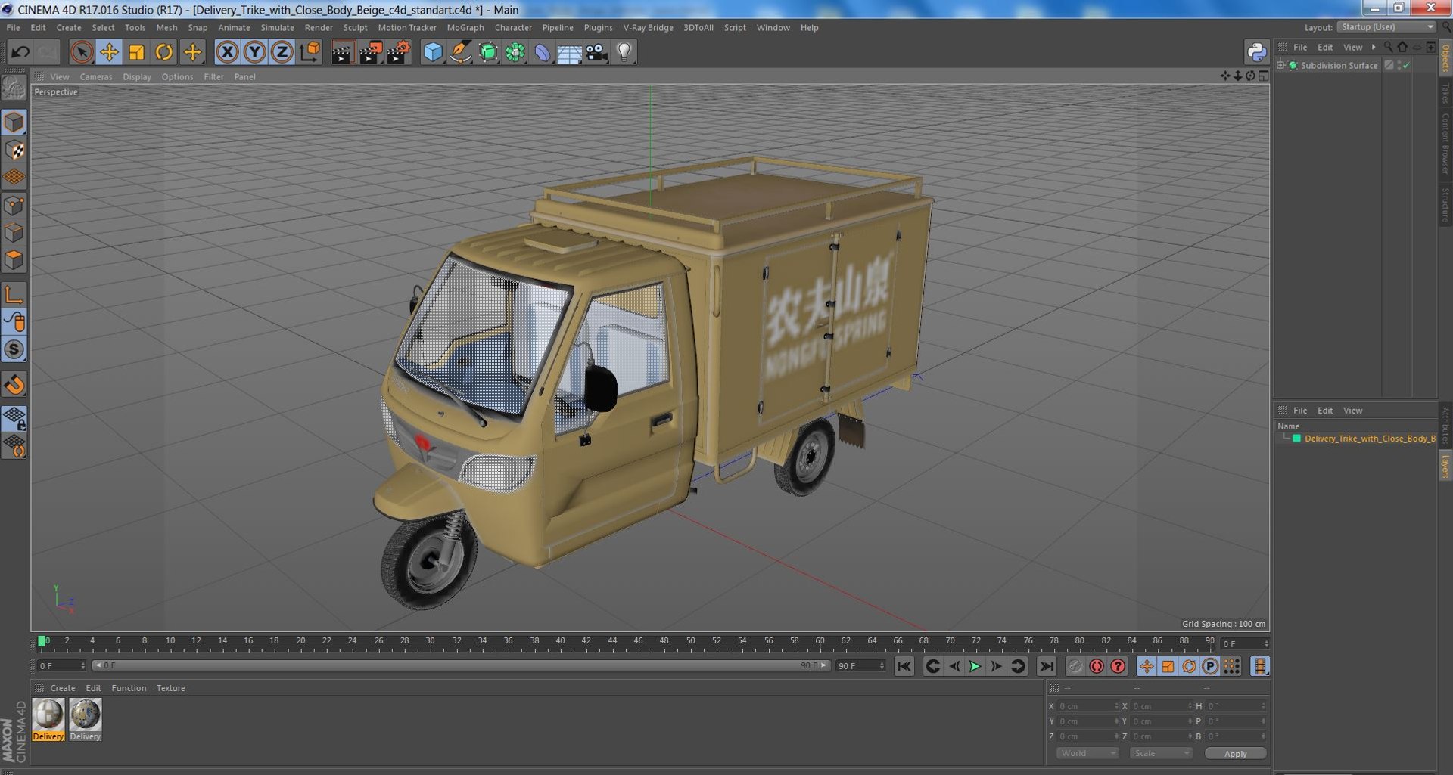The width and height of the screenshot is (1453, 775).
Task: Open the Spline pen tool
Action: click(460, 52)
